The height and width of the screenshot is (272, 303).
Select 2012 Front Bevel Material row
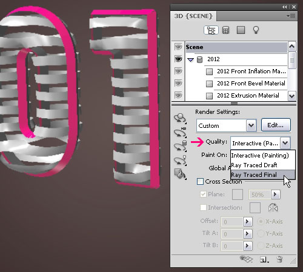[236, 84]
